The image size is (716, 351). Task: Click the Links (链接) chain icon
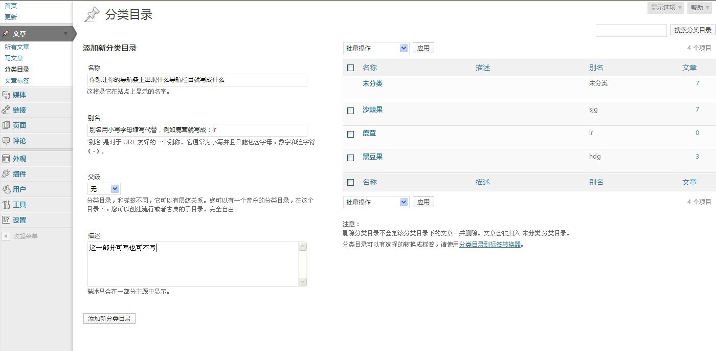6,110
